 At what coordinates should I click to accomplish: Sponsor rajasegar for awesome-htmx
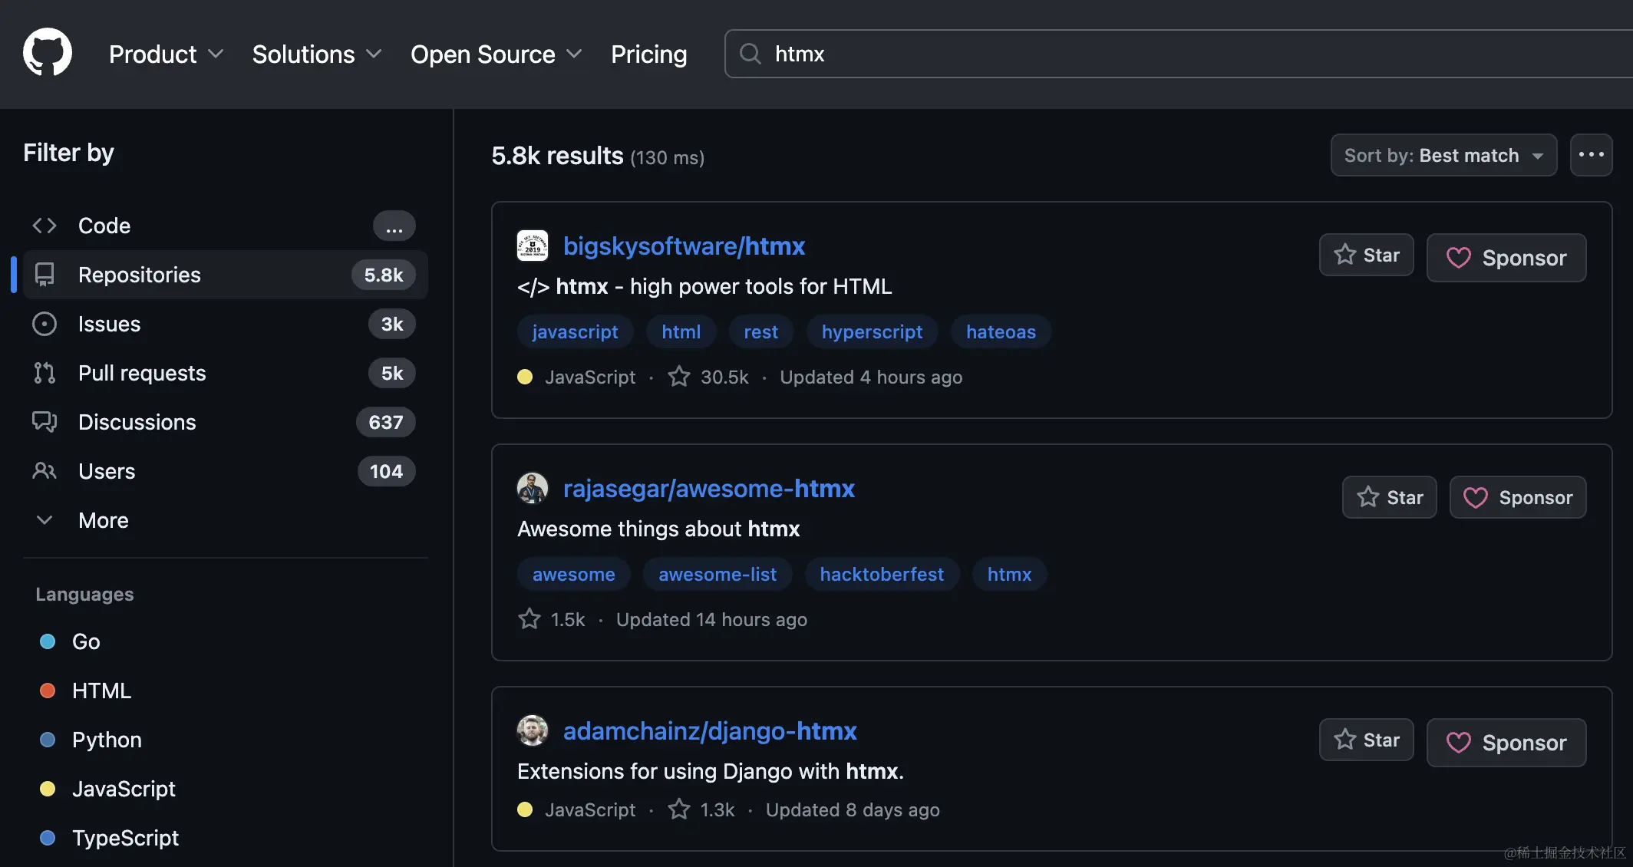point(1517,497)
